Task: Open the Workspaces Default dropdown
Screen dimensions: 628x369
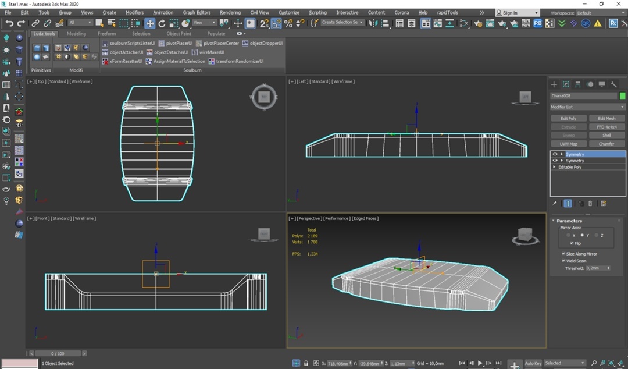Action: pyautogui.click(x=600, y=13)
